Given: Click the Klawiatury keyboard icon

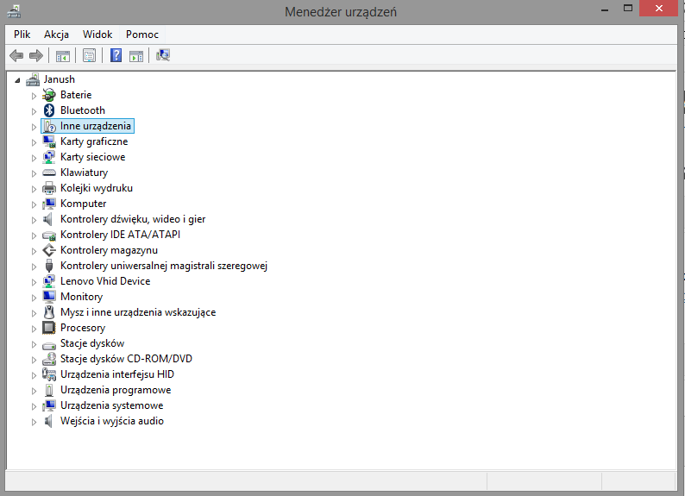Looking at the screenshot, I should [49, 173].
